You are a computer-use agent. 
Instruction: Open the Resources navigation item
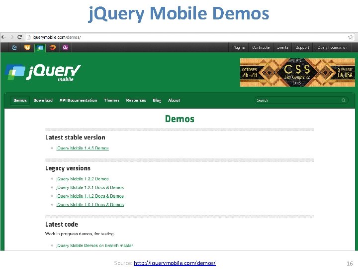click(x=136, y=100)
